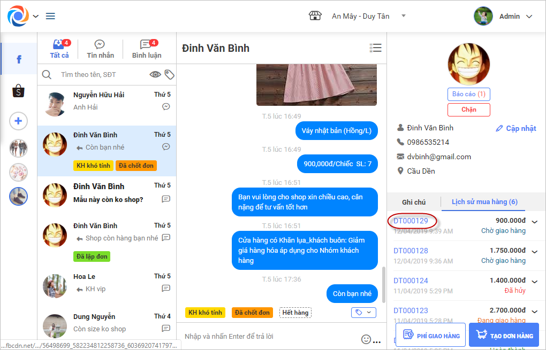The width and height of the screenshot is (546, 350).
Task: Click the Cập nhật edit link
Action: click(x=516, y=128)
